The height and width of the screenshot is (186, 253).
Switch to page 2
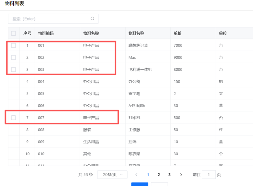click(x=159, y=175)
